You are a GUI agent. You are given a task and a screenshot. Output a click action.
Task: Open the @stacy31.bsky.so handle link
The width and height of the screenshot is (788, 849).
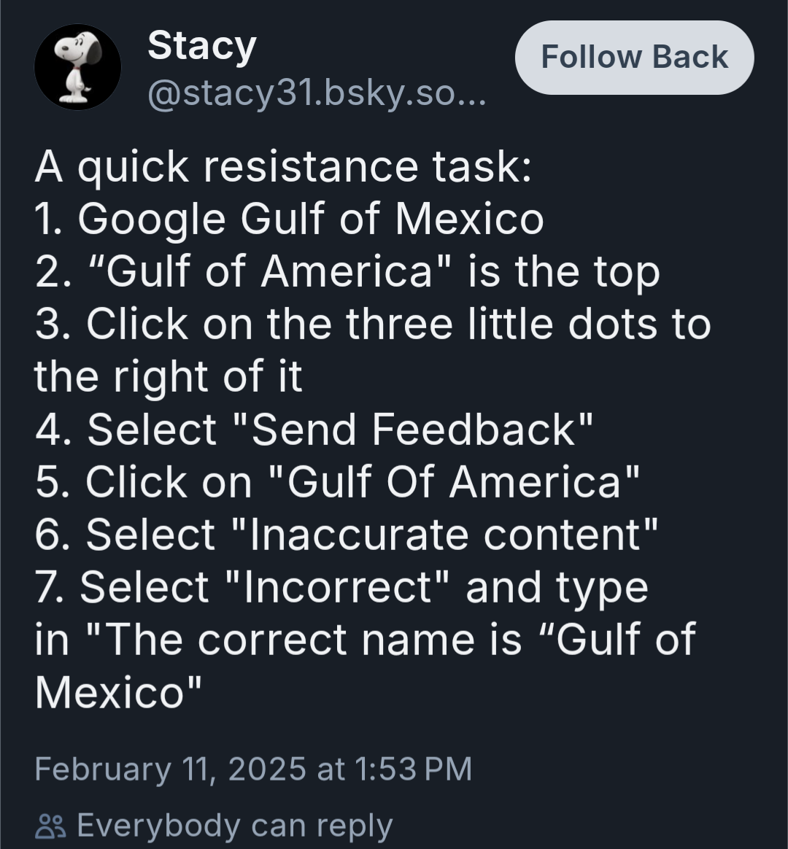pos(316,93)
